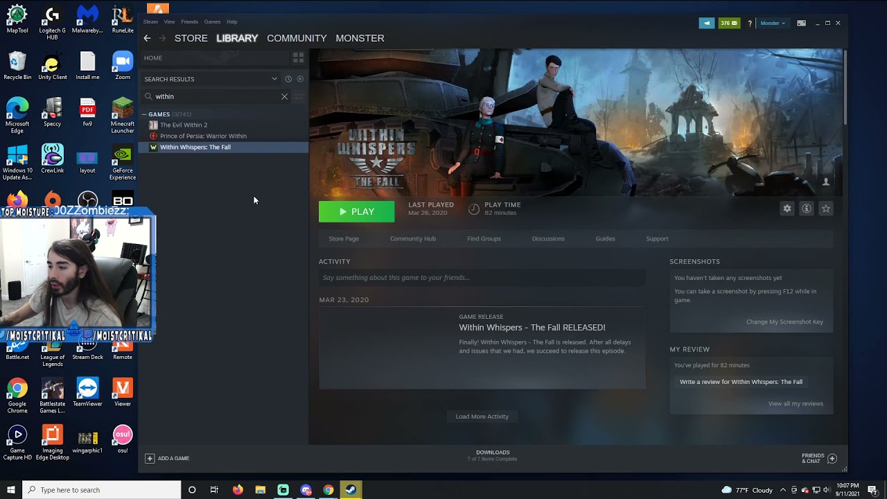Go to the Store tab
The image size is (887, 499).
(191, 38)
